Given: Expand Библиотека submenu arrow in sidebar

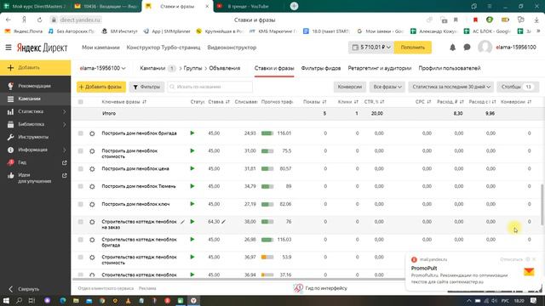Looking at the screenshot, I should pos(65,124).
